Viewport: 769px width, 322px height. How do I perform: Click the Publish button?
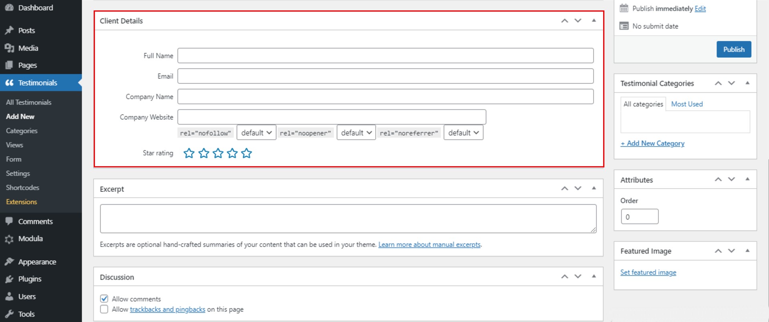click(x=734, y=49)
